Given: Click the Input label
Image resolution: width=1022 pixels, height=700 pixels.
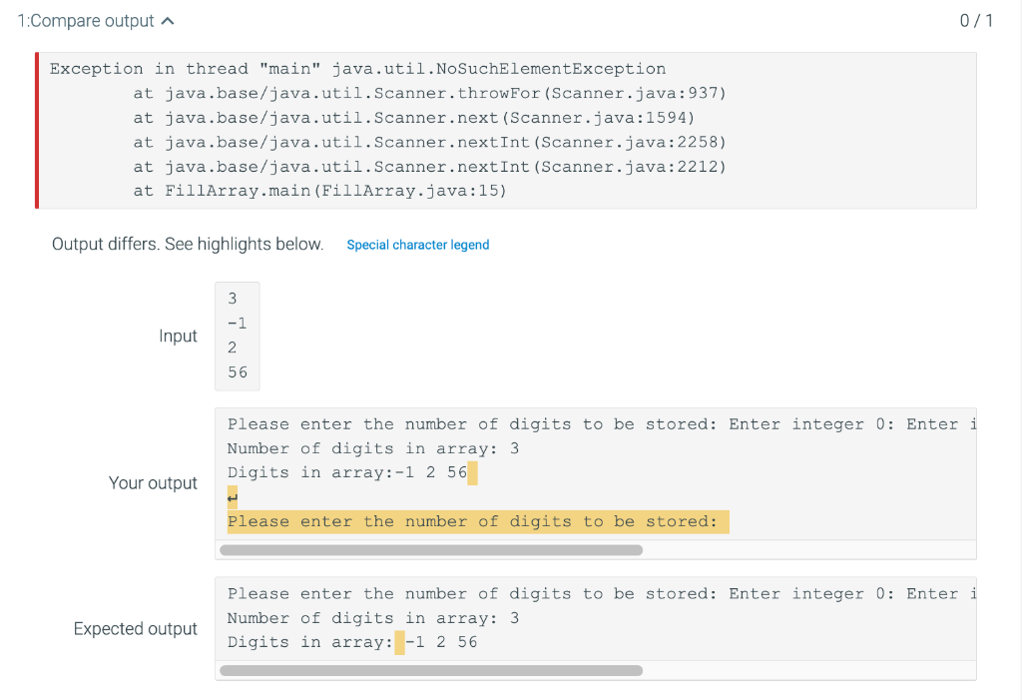Looking at the screenshot, I should [178, 336].
